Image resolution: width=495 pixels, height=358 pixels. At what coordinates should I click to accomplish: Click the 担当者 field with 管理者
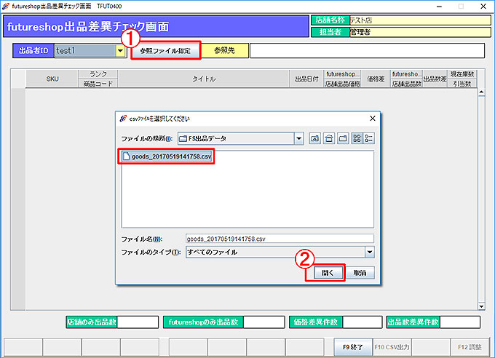[420, 32]
